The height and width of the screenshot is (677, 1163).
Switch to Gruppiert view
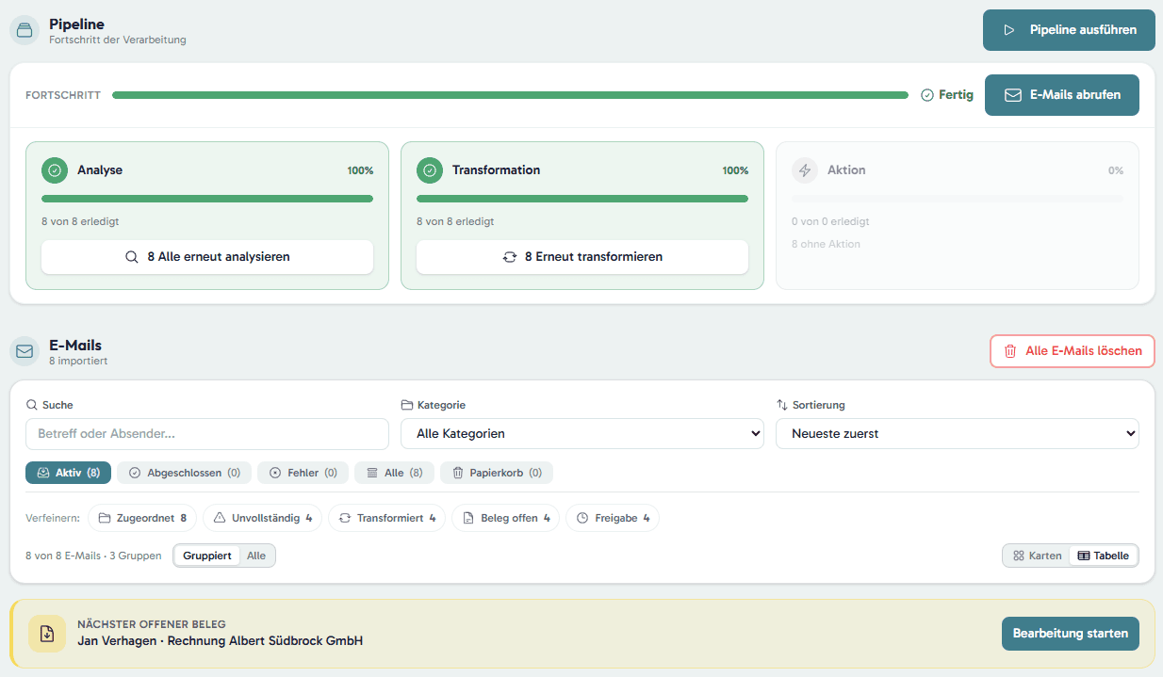click(x=207, y=556)
